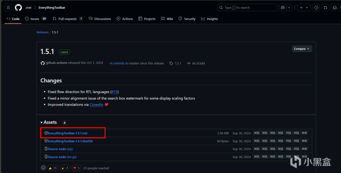Screen dimensions: 341x173
Task: View the 4 commits since release
Action: point(117,63)
